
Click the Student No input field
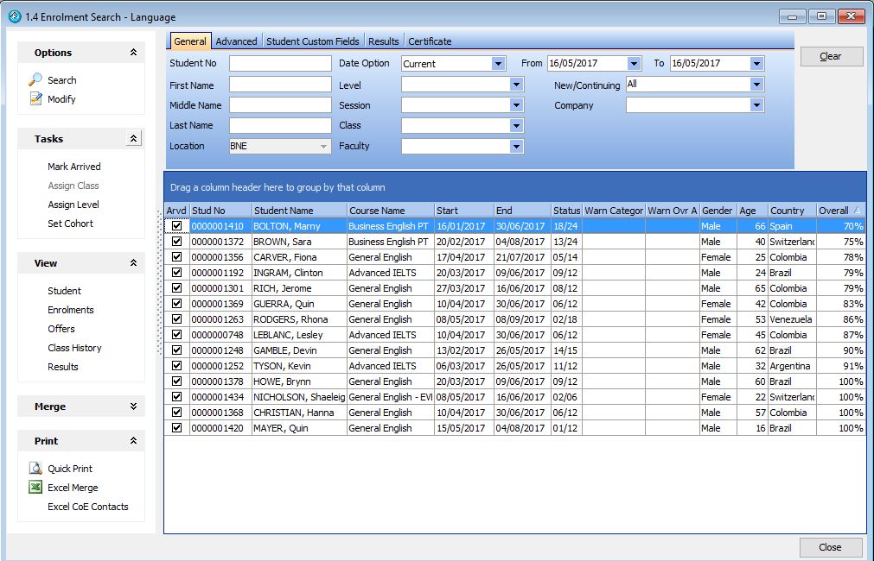pyautogui.click(x=280, y=64)
